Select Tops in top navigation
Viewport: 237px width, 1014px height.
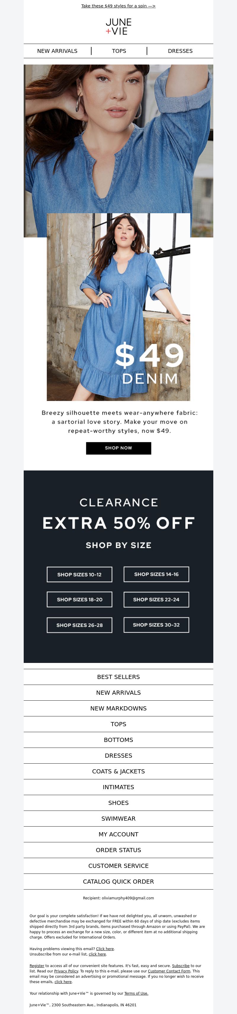click(119, 51)
